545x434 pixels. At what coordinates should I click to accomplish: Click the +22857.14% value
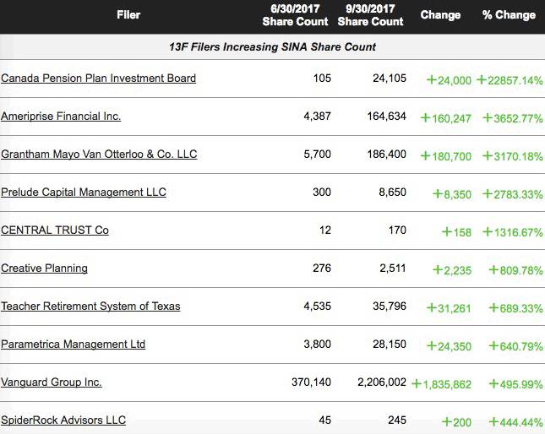tap(510, 80)
